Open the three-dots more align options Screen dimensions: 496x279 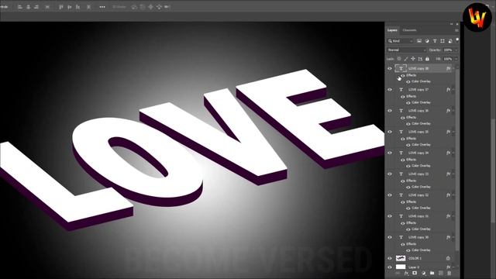102,7
